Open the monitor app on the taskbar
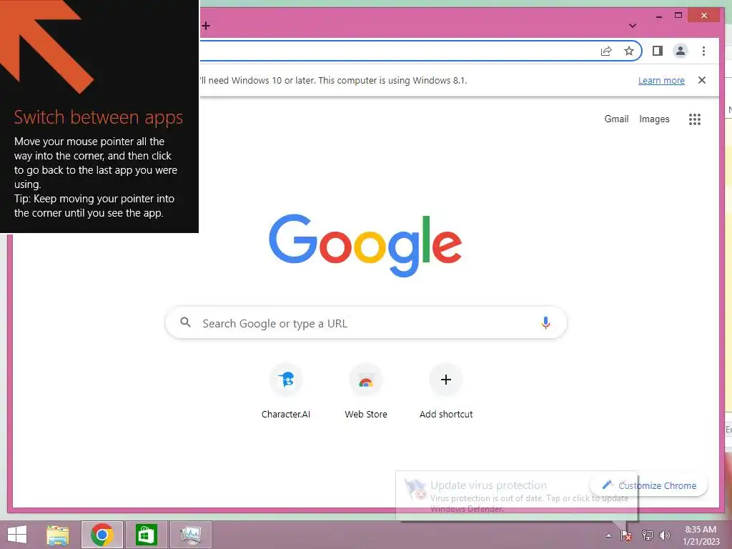Image resolution: width=732 pixels, height=549 pixels. tap(190, 535)
